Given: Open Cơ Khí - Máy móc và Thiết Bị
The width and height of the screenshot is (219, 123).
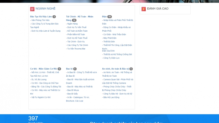Looking at the screenshot, I should pos(45,92).
